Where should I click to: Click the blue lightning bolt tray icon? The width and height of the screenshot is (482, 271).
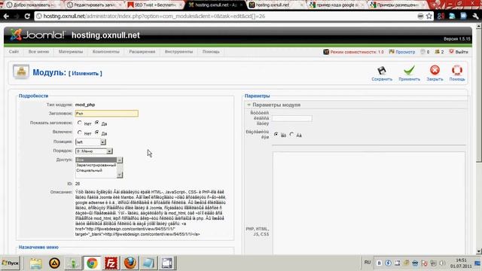388,263
